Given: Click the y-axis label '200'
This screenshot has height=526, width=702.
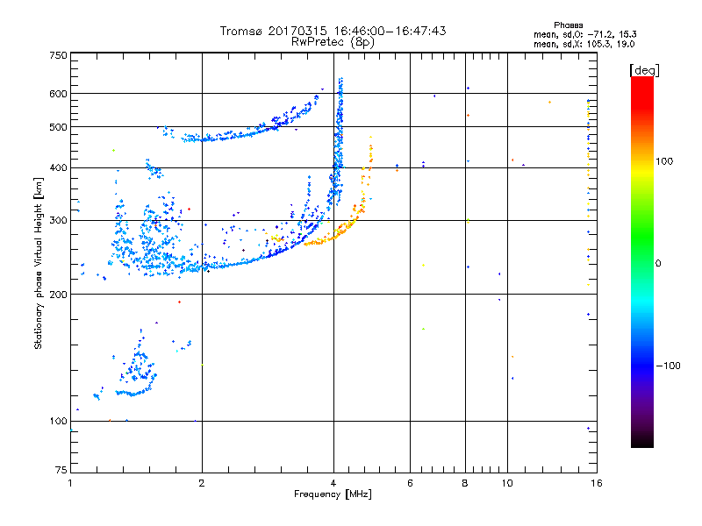Looking at the screenshot, I should (x=58, y=295).
